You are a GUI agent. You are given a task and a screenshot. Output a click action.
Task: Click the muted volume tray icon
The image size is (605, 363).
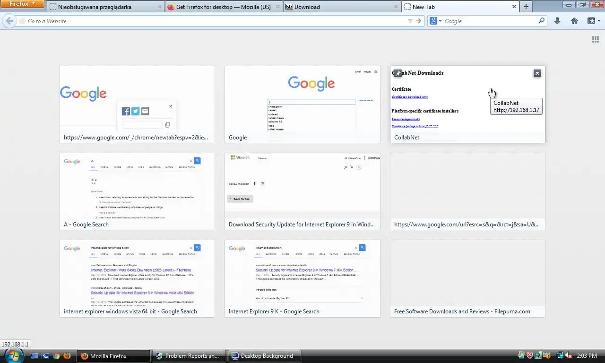pyautogui.click(x=569, y=355)
